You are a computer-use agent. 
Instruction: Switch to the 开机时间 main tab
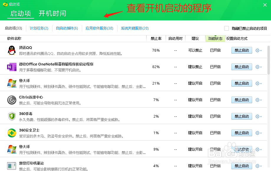[x=52, y=13]
